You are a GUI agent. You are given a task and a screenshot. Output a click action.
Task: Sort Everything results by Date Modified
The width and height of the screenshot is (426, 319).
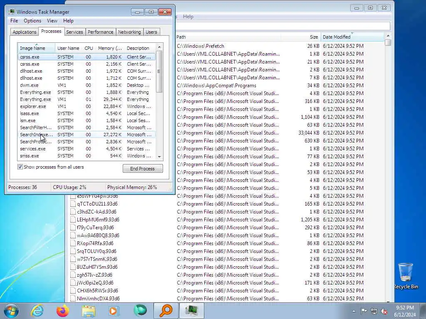(352, 37)
